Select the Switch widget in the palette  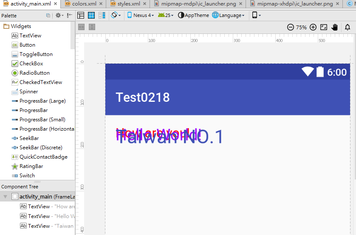[x=27, y=176]
